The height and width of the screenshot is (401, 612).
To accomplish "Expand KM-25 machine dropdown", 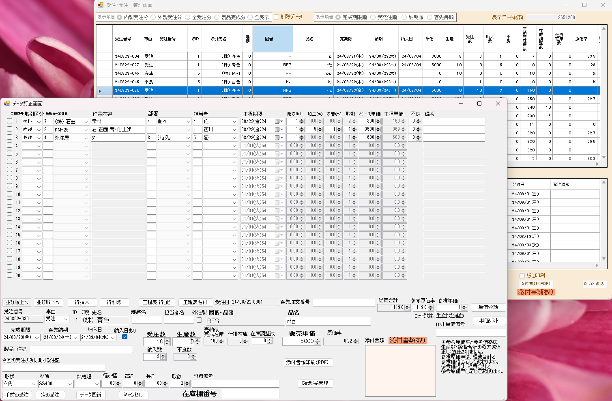I will pyautogui.click(x=86, y=130).
